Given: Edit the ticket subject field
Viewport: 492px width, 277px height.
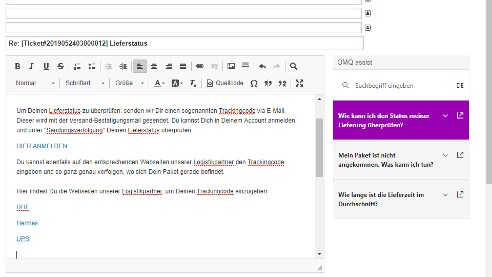Looking at the screenshot, I should (x=184, y=43).
